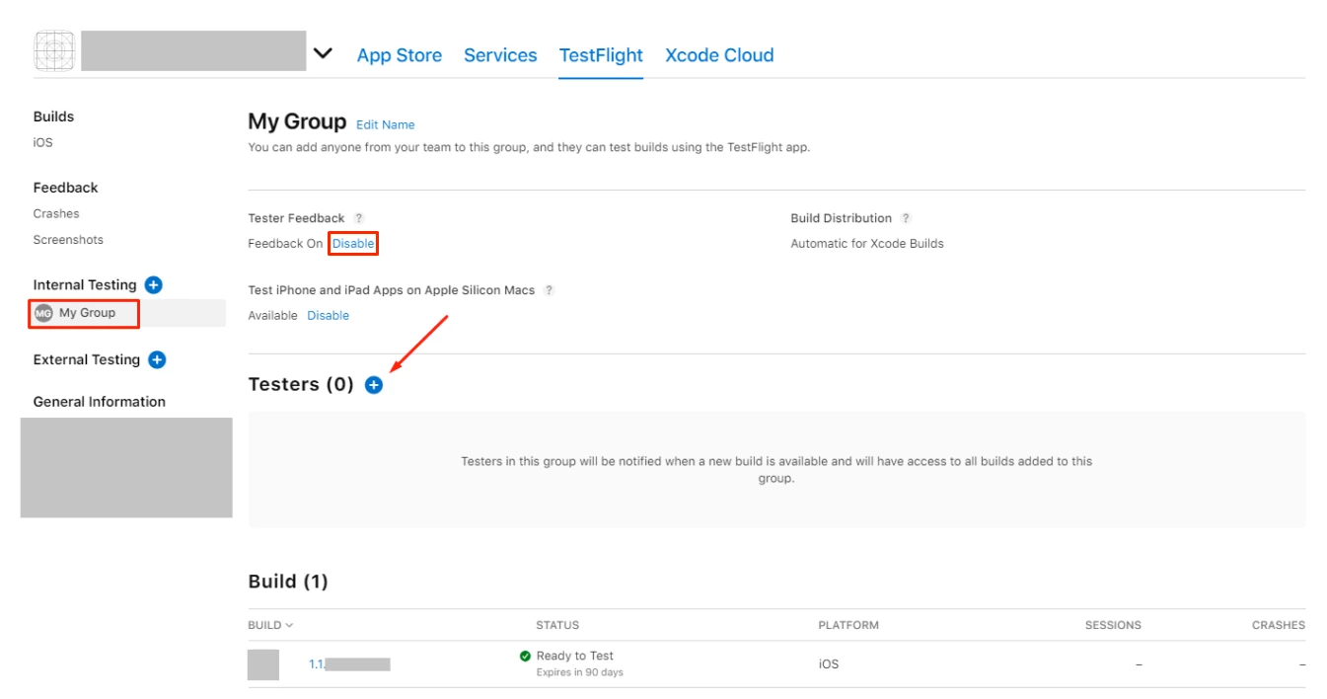
Task: Open the Tester Feedback help icon
Action: click(x=359, y=218)
